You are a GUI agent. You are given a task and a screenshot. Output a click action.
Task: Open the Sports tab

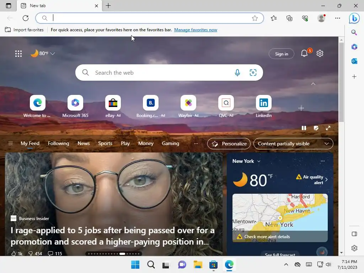click(x=105, y=144)
